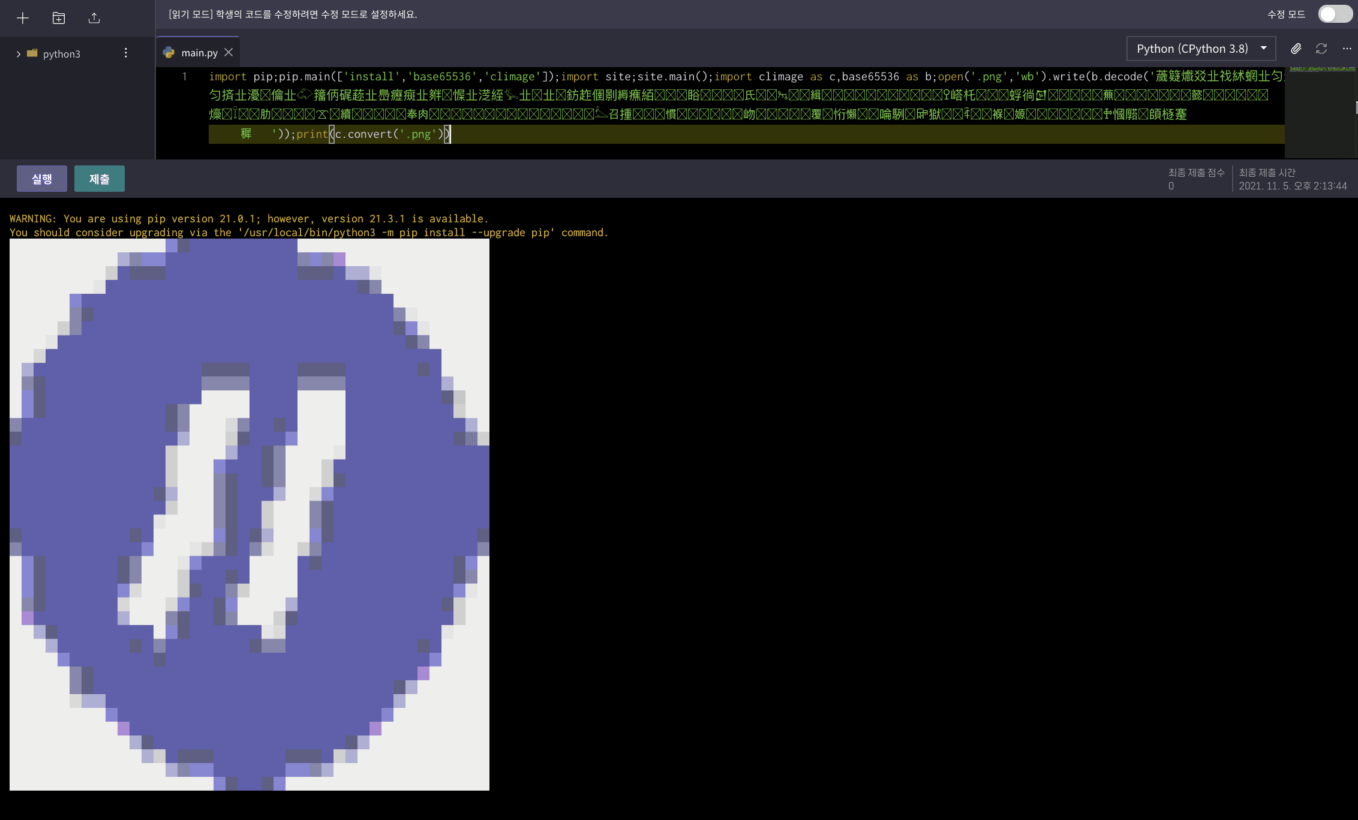Click the refresh arrows icon
The height and width of the screenshot is (820, 1358).
(1321, 49)
